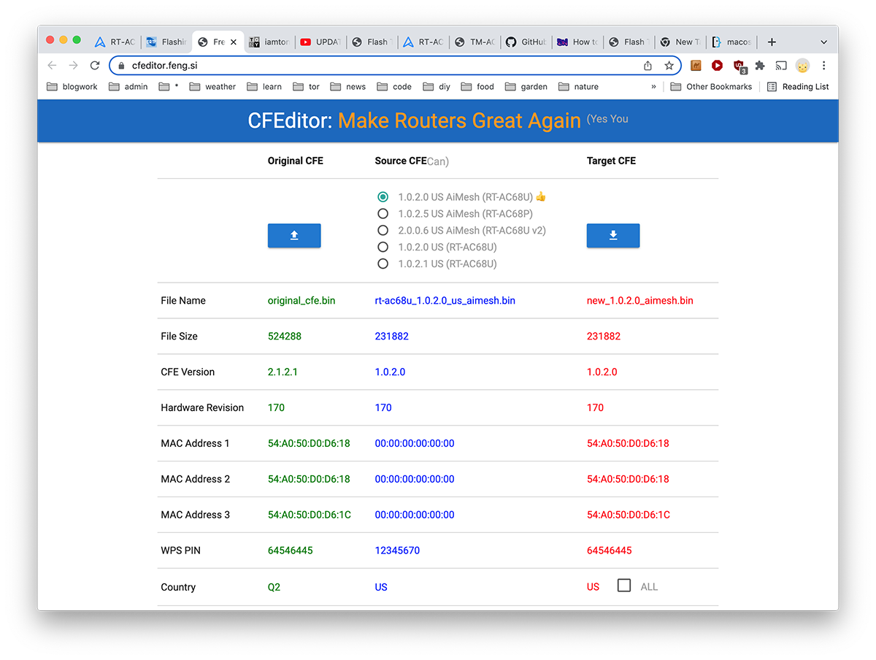Expand the tab search chevron

click(x=823, y=42)
